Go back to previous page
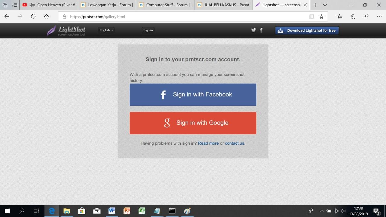Viewport: 386px width, 217px height. [7, 17]
